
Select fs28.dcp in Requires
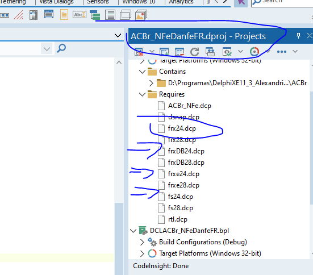[x=181, y=208]
